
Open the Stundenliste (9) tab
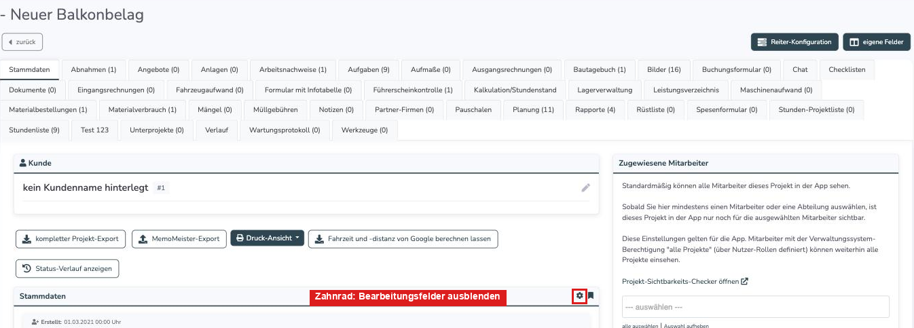(35, 130)
